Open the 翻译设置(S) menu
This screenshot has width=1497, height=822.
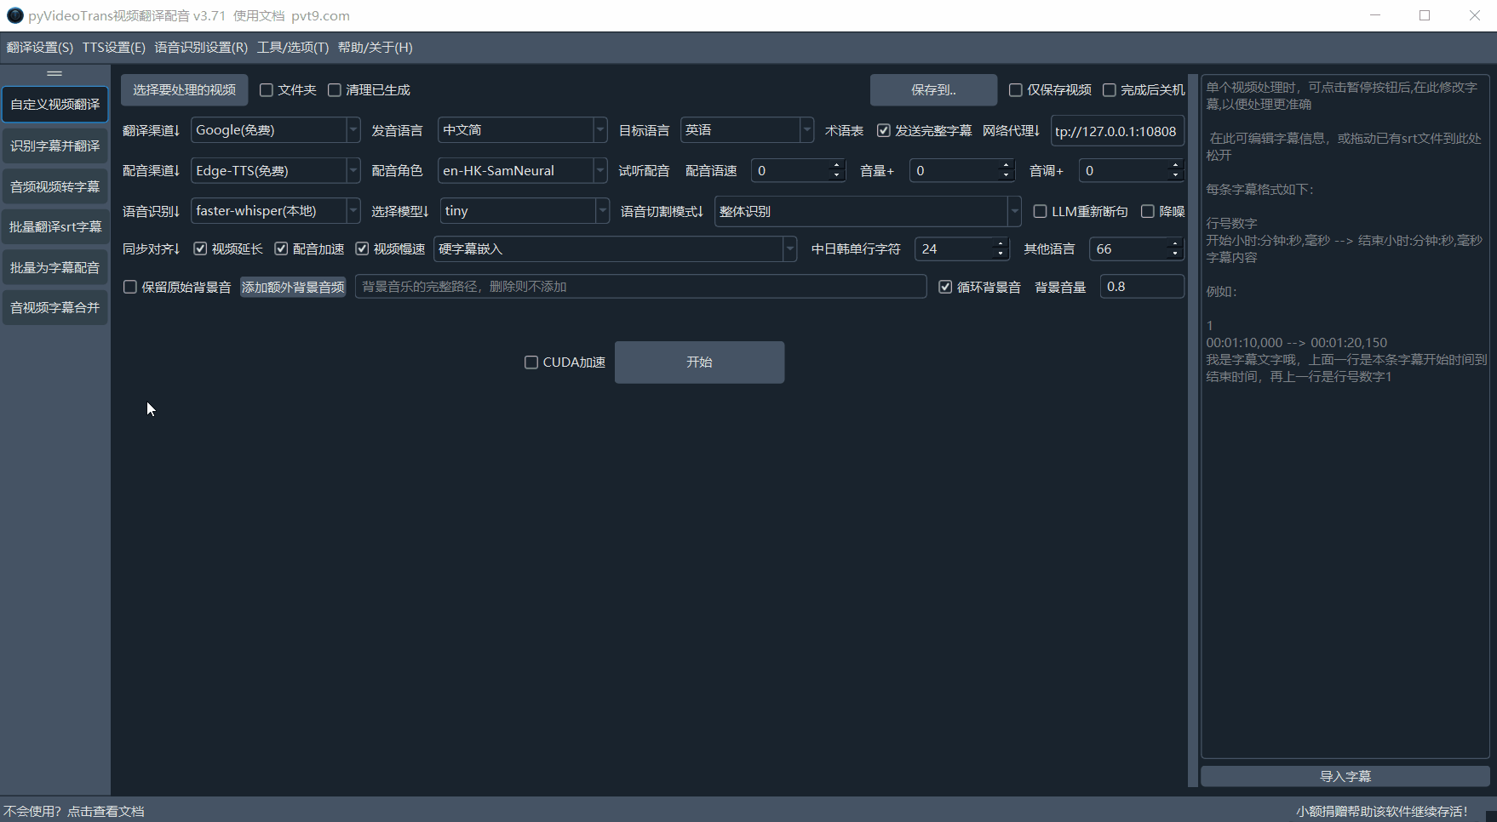tap(40, 48)
